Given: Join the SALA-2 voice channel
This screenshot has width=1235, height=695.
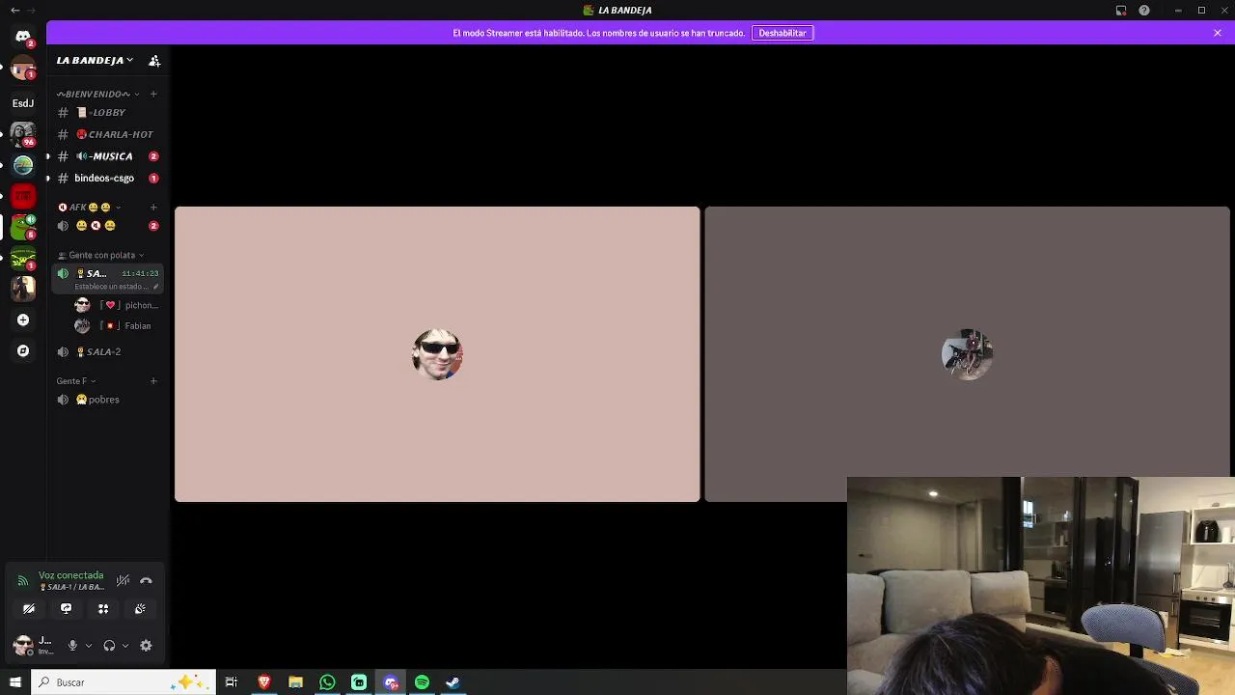Looking at the screenshot, I should [107, 352].
